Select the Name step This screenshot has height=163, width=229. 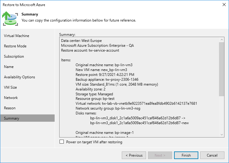click(9, 67)
